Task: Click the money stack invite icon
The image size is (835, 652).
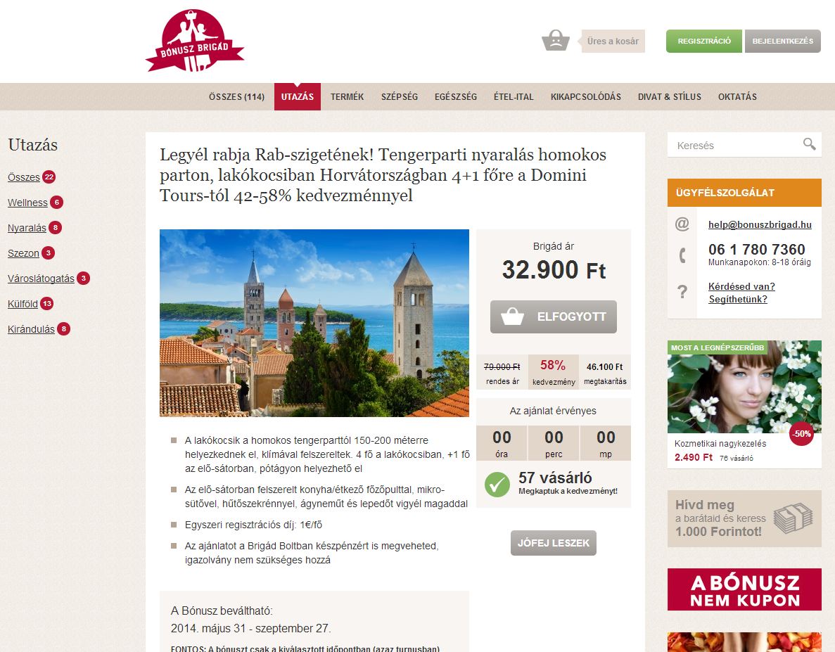Action: 793,518
